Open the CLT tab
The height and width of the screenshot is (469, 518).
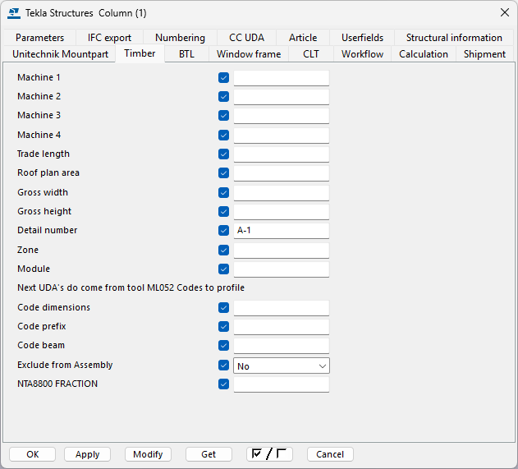311,54
